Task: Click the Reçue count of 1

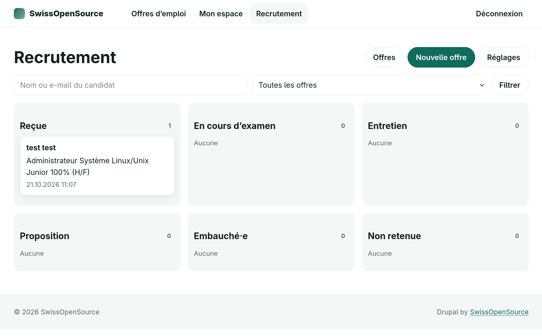Action: [x=170, y=126]
